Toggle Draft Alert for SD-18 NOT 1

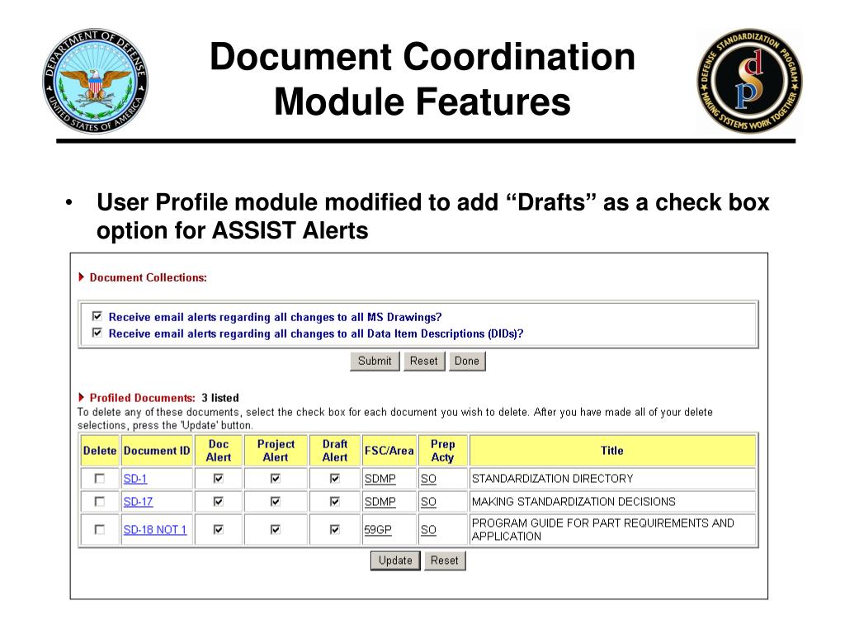pos(335,529)
